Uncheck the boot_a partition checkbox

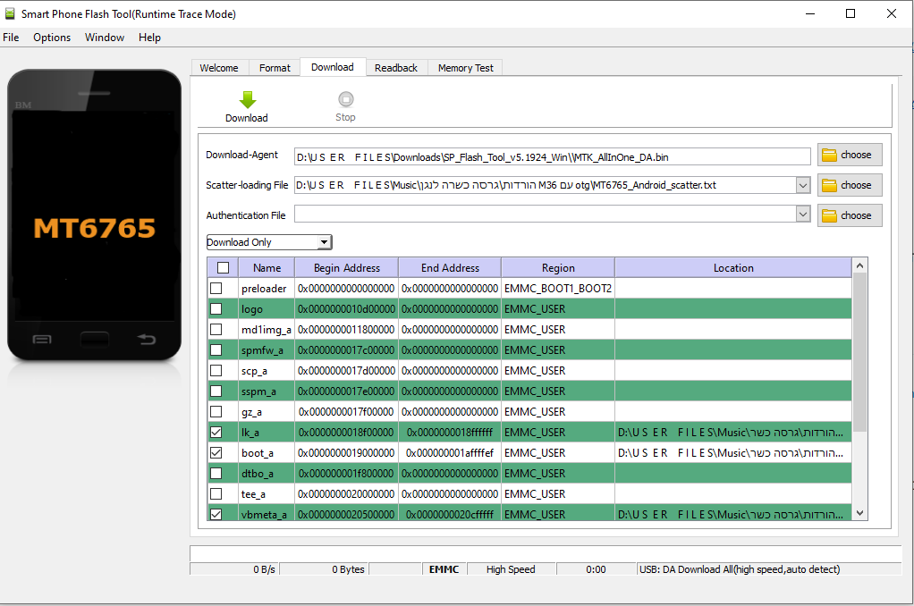[x=216, y=453]
